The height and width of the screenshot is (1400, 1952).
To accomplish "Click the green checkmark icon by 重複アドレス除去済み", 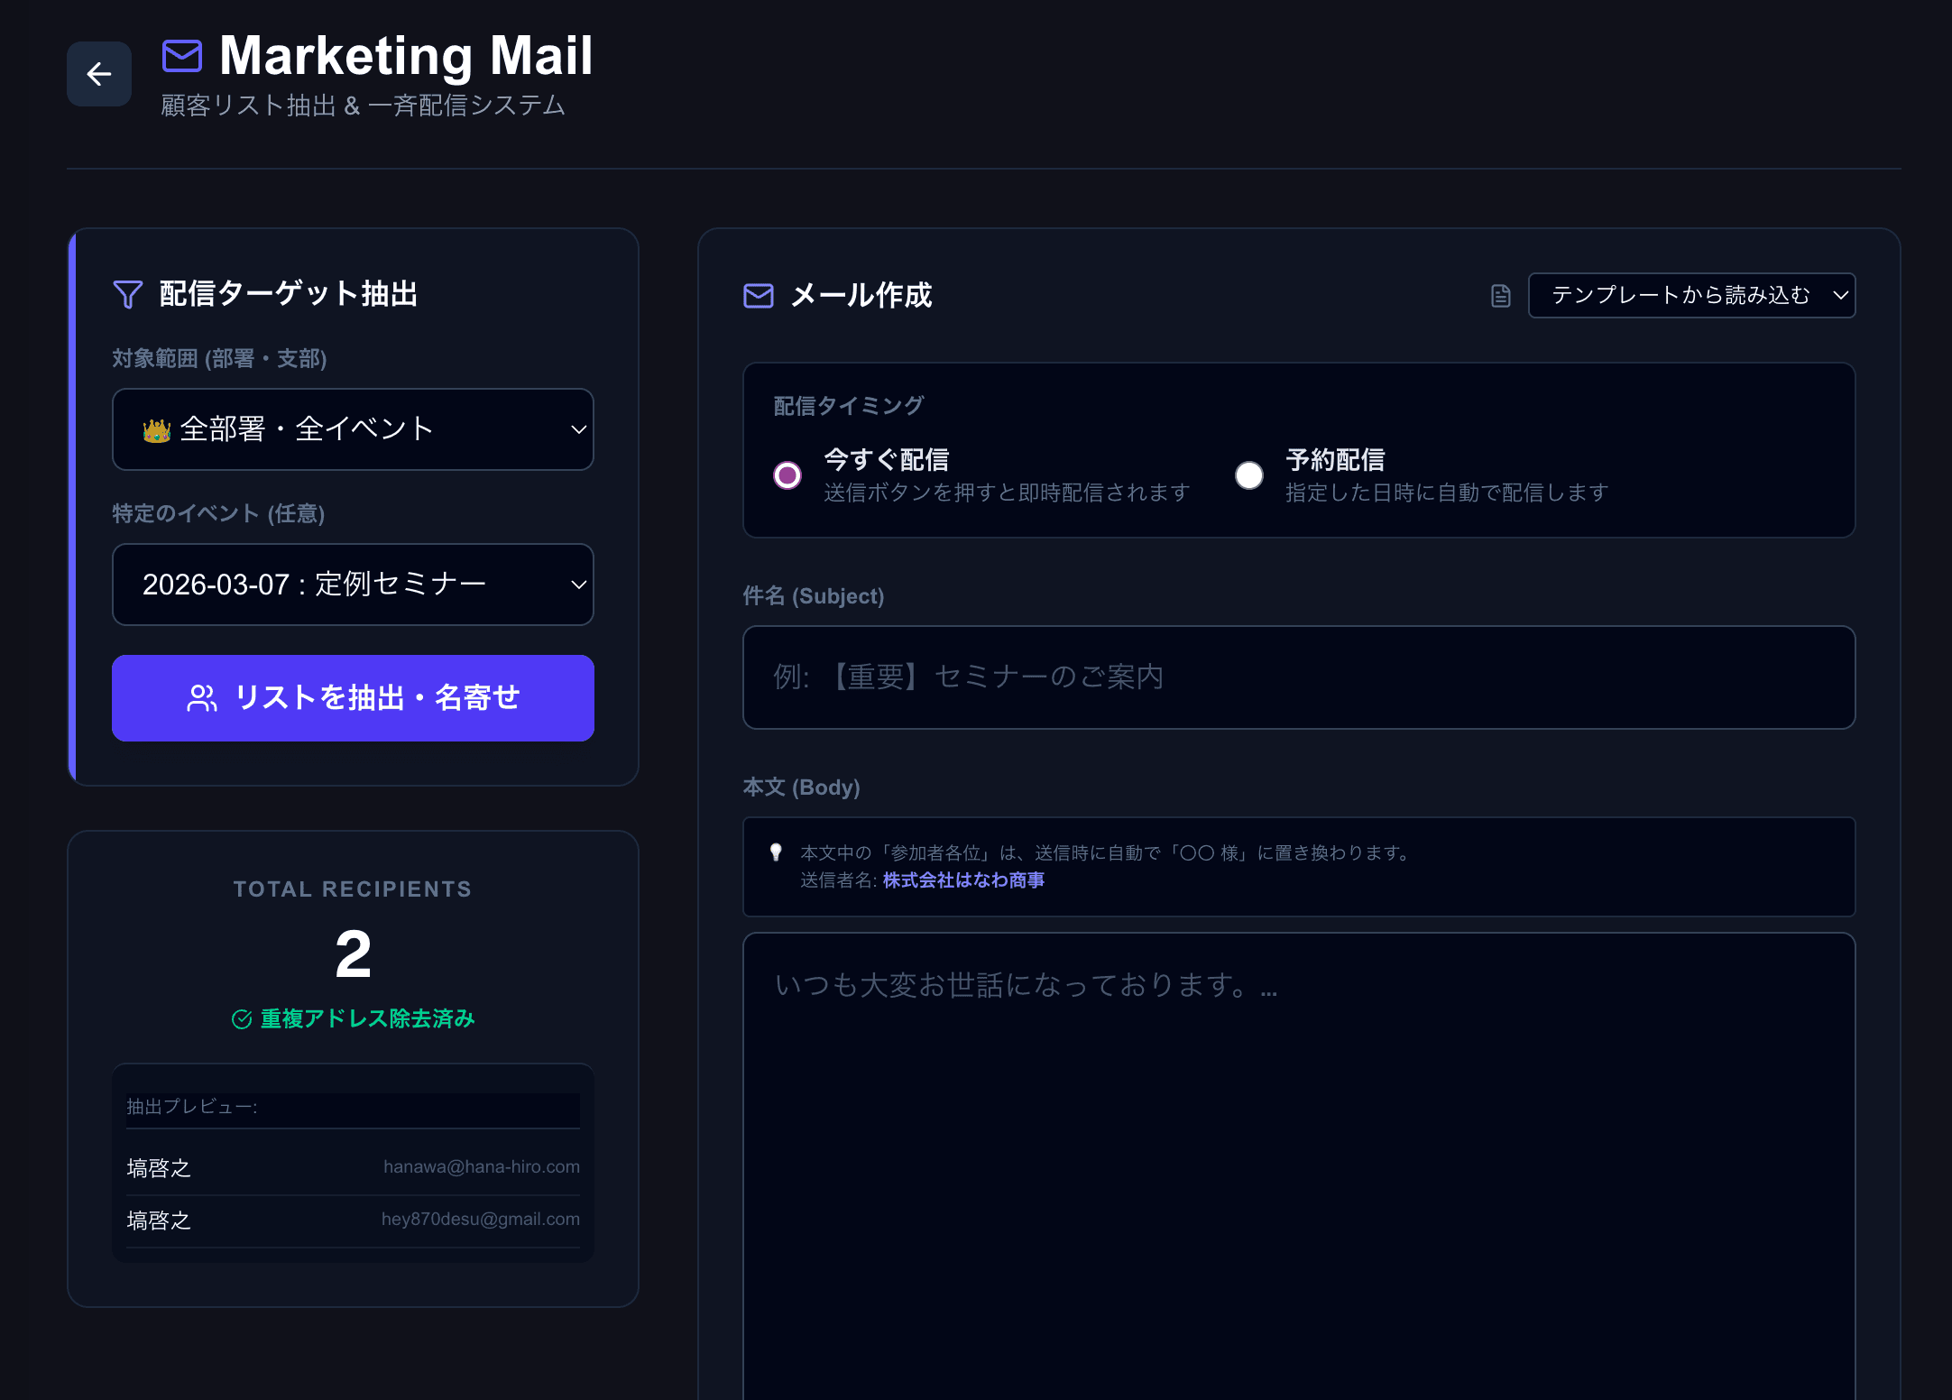I will pos(242,1019).
